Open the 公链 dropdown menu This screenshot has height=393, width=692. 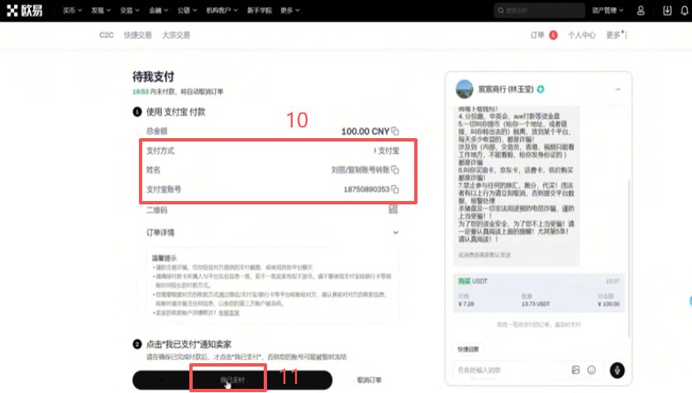[x=187, y=10]
